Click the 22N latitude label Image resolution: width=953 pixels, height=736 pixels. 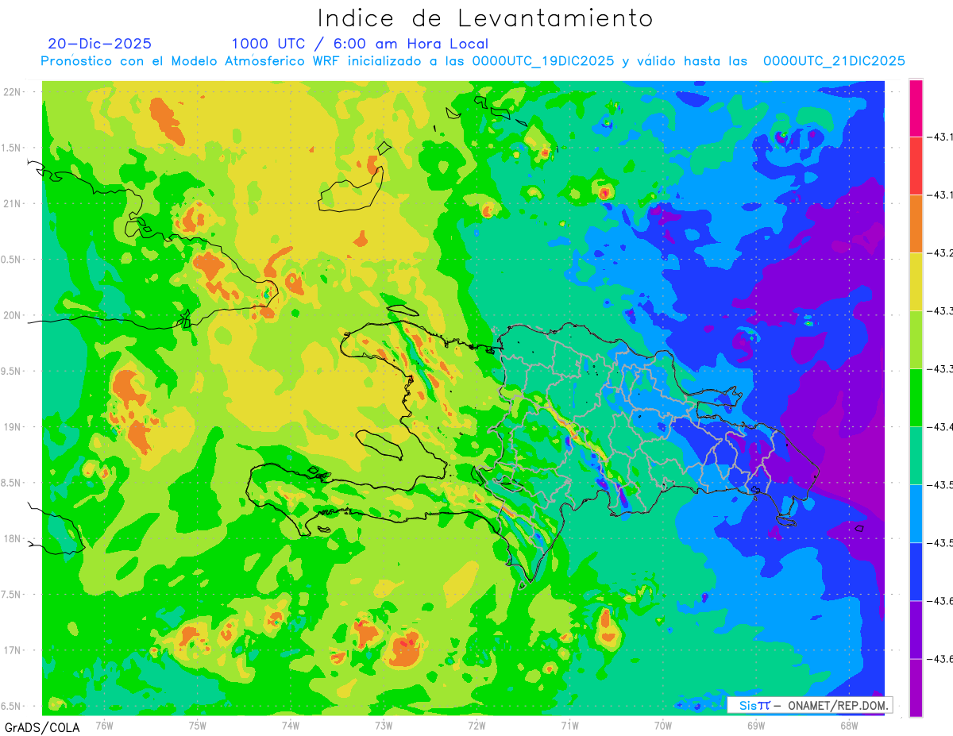click(x=12, y=92)
